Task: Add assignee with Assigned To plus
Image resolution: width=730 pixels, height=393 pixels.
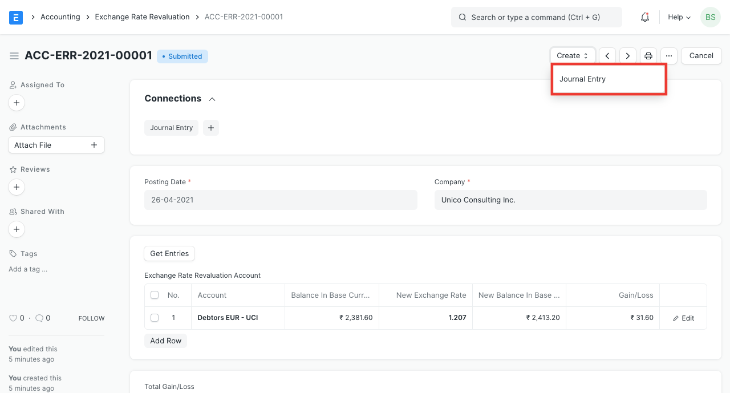Action: coord(17,103)
